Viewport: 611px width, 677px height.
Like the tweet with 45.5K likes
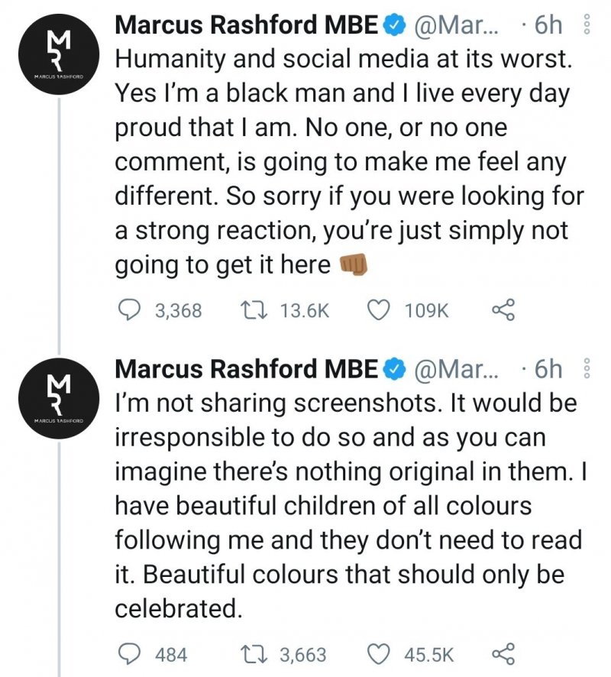point(380,654)
